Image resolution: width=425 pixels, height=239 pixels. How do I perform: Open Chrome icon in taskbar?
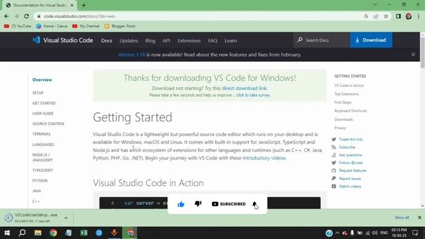click(x=53, y=233)
